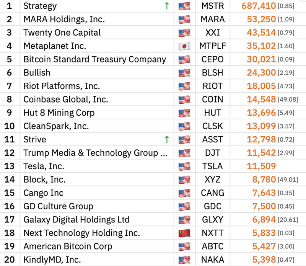The width and height of the screenshot is (306, 266).
Task: Click the China flag in Next Technology row
Action: click(184, 233)
